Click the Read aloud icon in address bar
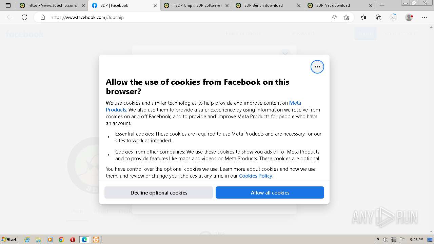The height and width of the screenshot is (244, 434). 334,17
